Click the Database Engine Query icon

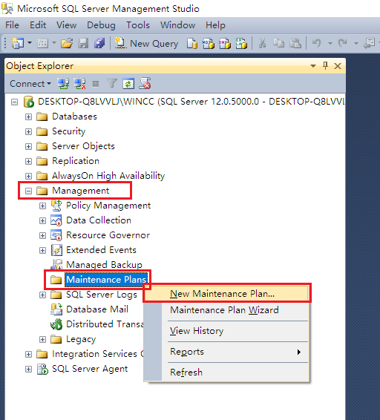192,43
